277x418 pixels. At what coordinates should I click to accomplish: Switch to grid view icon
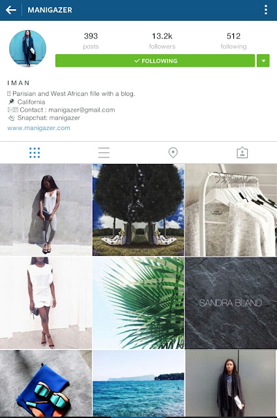(35, 153)
